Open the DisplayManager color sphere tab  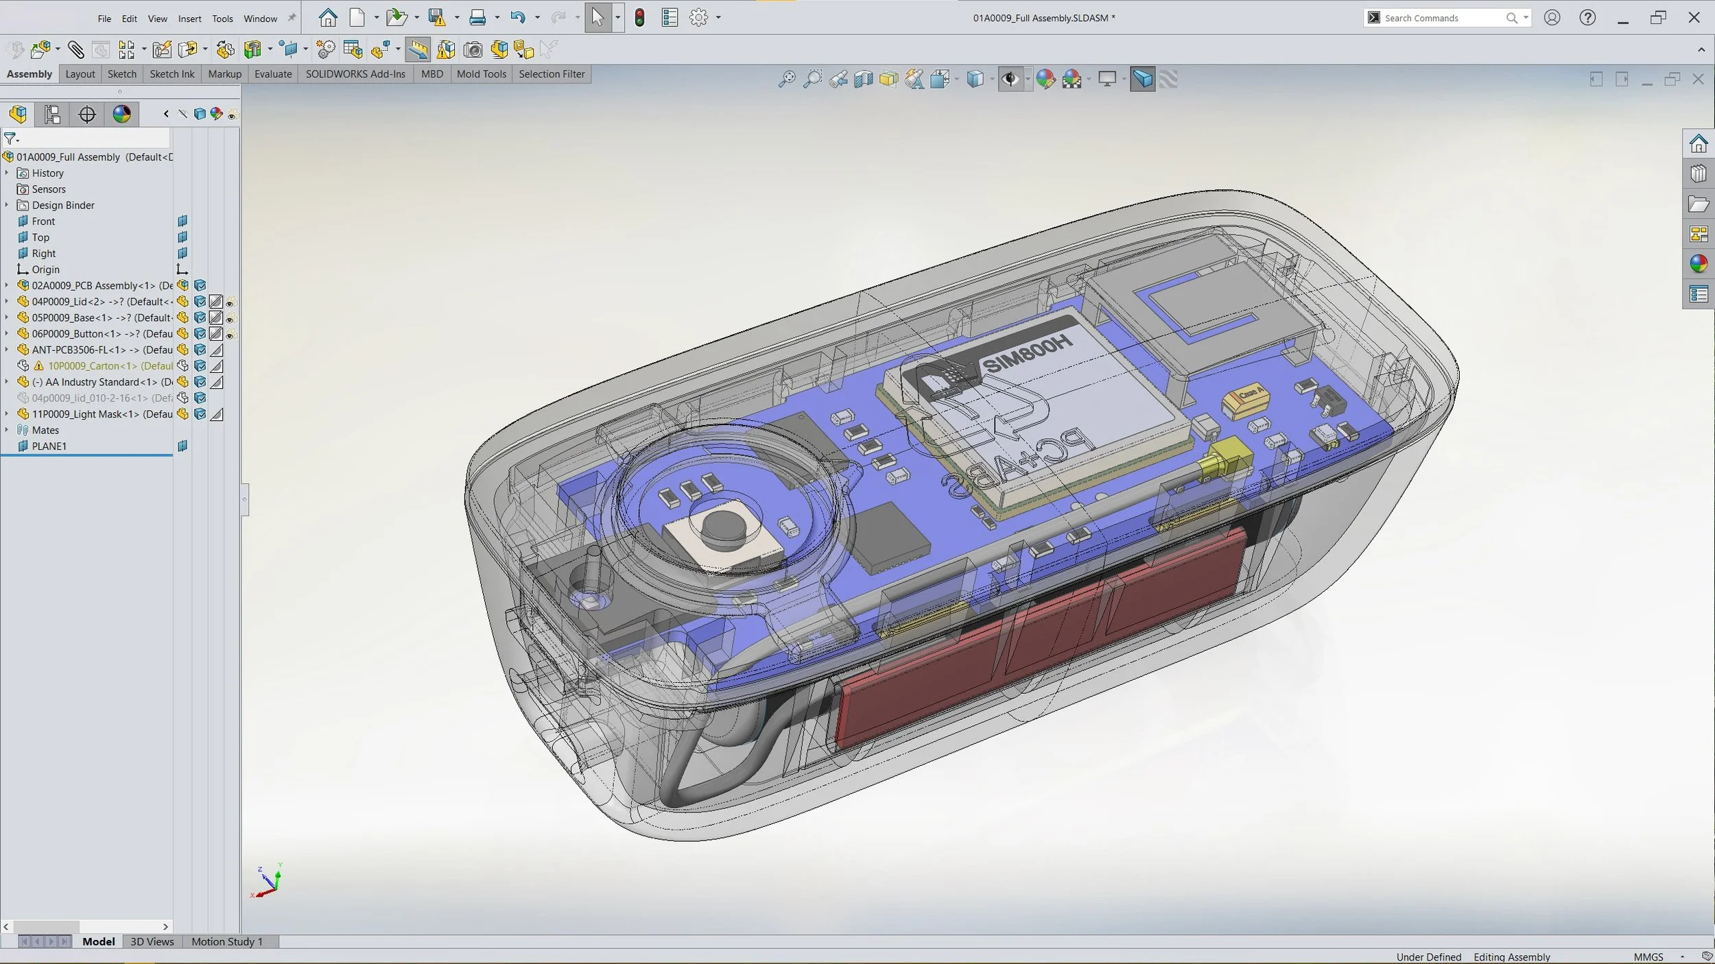tap(121, 115)
